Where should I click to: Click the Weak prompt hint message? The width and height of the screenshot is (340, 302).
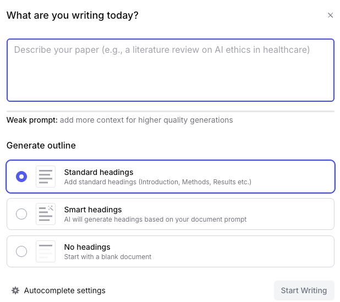(119, 120)
